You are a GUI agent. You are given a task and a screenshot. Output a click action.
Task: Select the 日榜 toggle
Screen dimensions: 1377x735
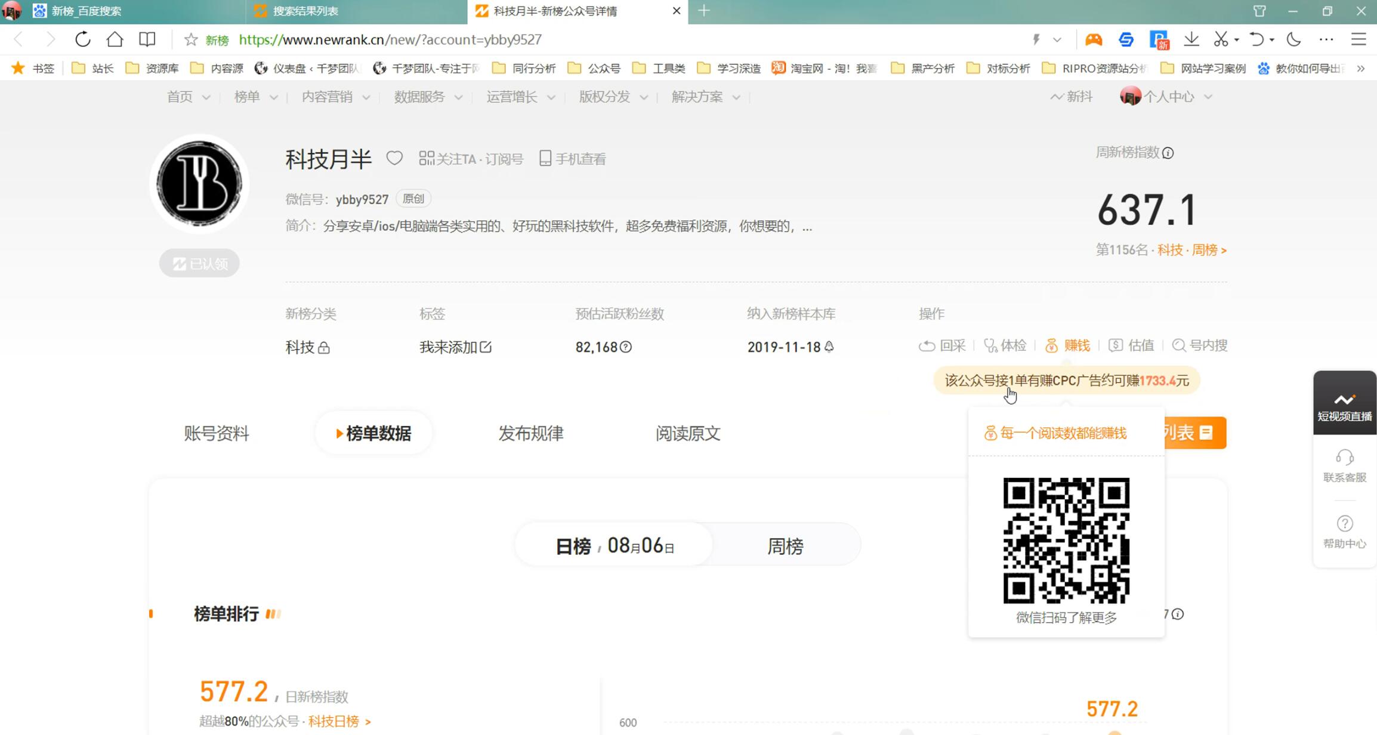[615, 545]
